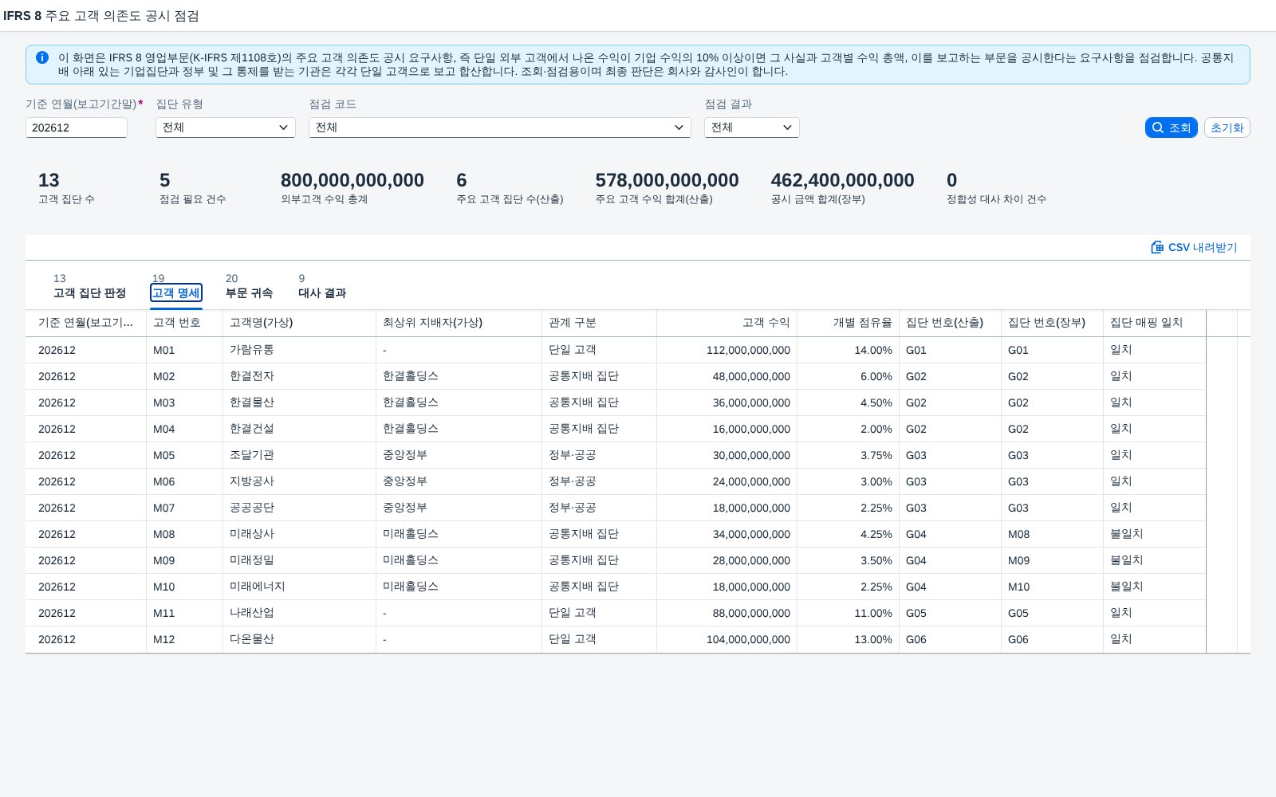Click the 개별 점유율 column header
1276x797 pixels.
click(848, 323)
